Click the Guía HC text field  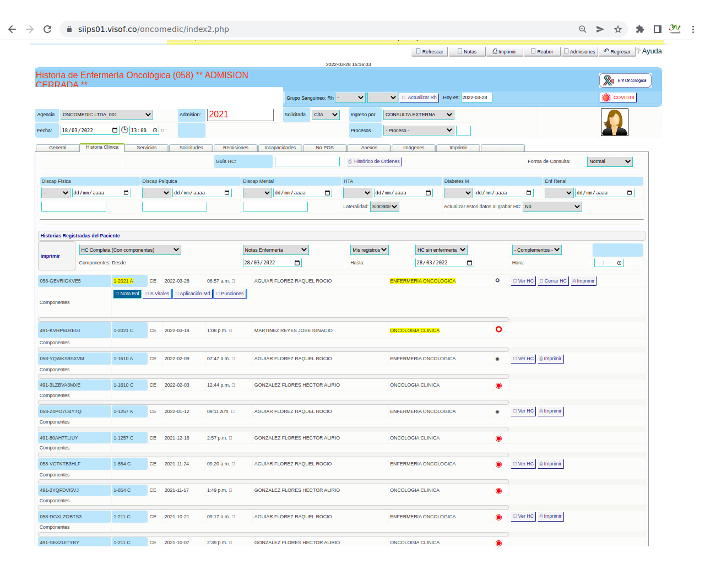(x=307, y=161)
